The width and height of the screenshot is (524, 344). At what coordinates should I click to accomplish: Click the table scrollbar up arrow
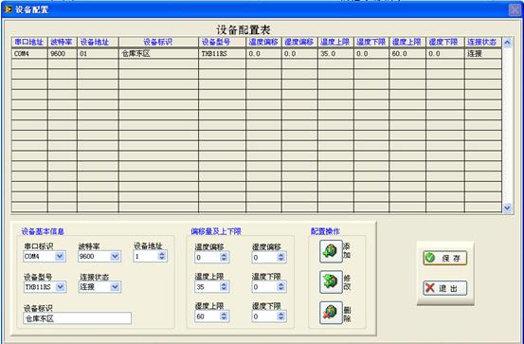(x=507, y=43)
